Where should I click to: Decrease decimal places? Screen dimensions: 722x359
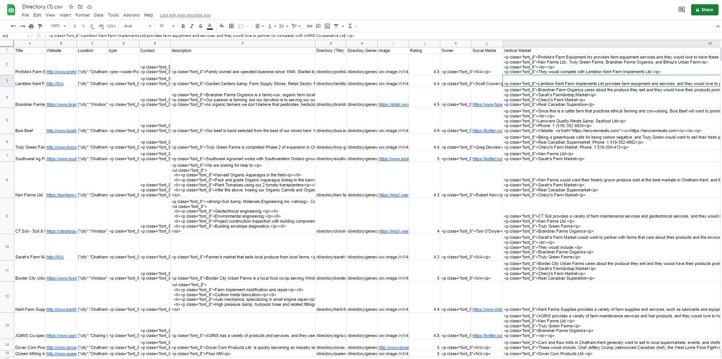point(92,26)
